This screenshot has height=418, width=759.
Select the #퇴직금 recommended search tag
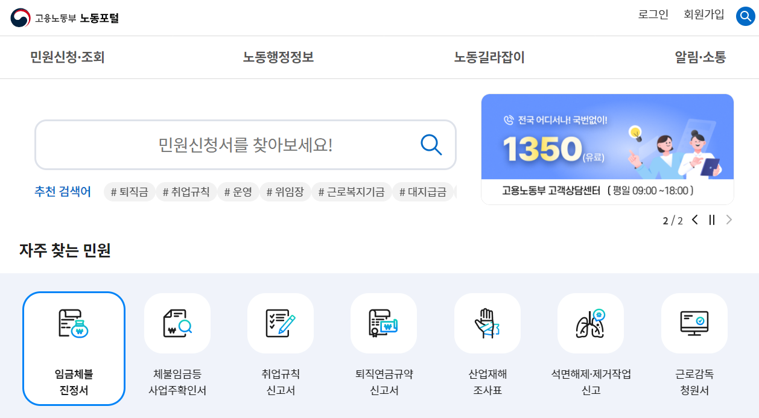(129, 191)
